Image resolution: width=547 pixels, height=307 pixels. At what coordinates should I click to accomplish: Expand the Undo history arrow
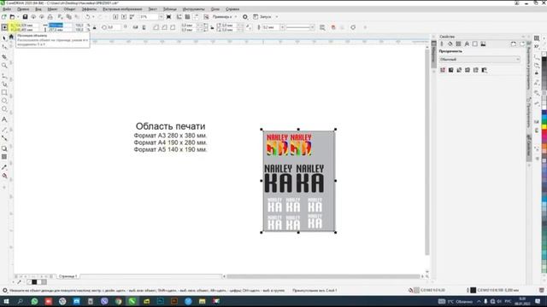pos(93,17)
